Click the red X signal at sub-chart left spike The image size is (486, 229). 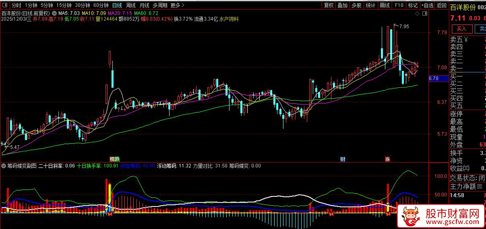point(110,214)
